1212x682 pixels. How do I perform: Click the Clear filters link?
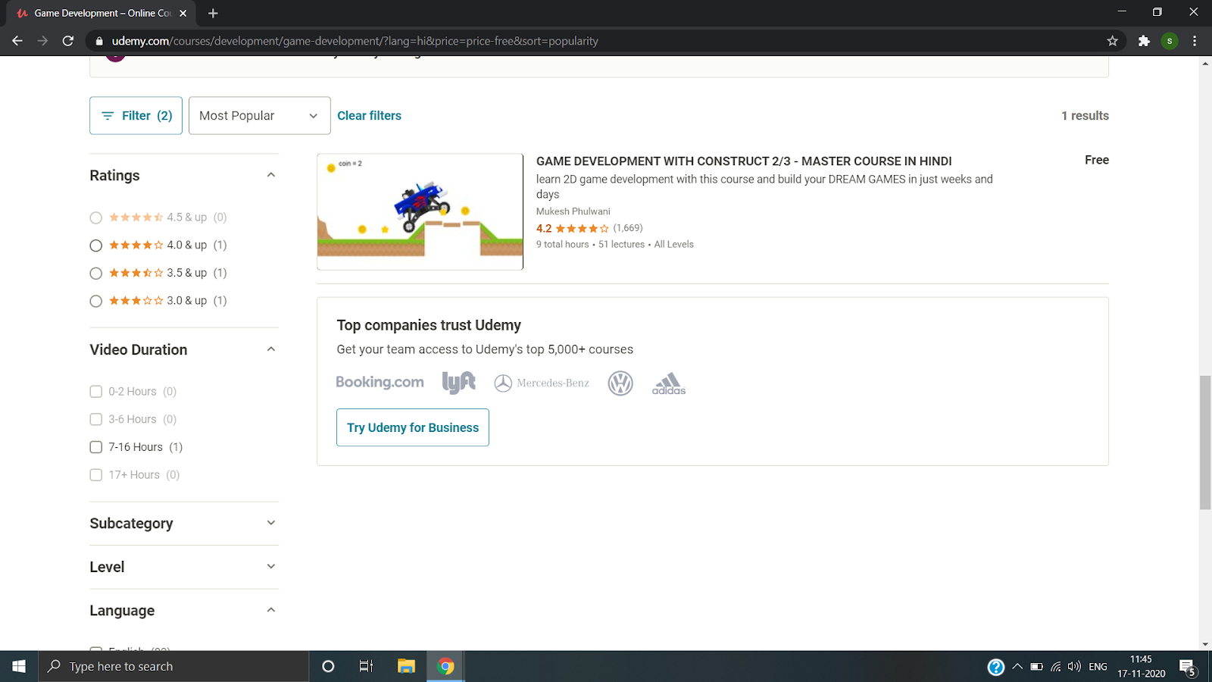tap(369, 115)
